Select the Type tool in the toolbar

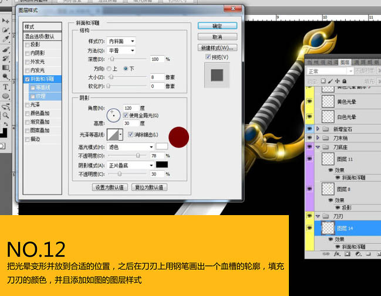[5, 87]
